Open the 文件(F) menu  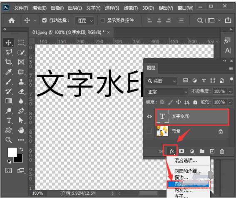(21, 8)
